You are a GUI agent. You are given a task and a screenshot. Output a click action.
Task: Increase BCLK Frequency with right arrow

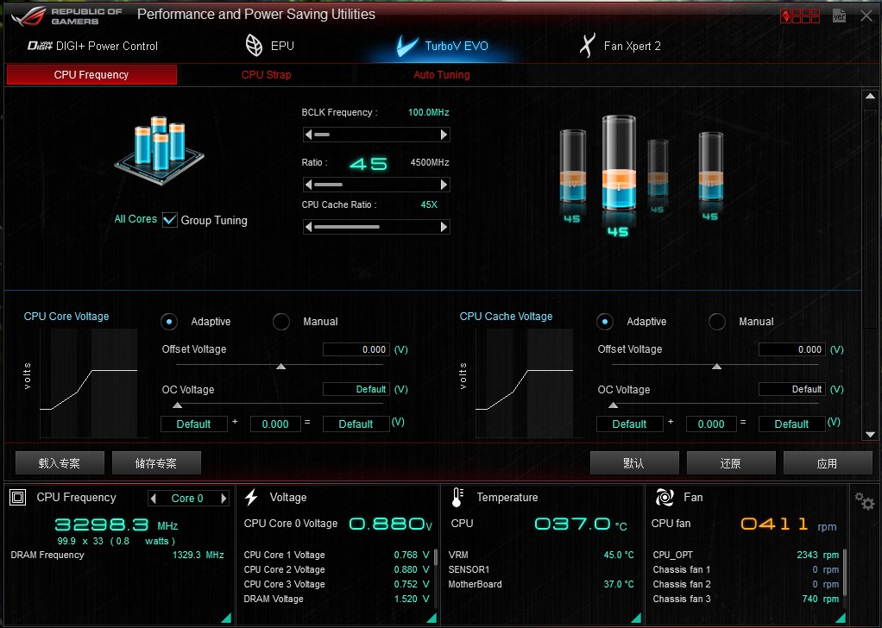[444, 135]
